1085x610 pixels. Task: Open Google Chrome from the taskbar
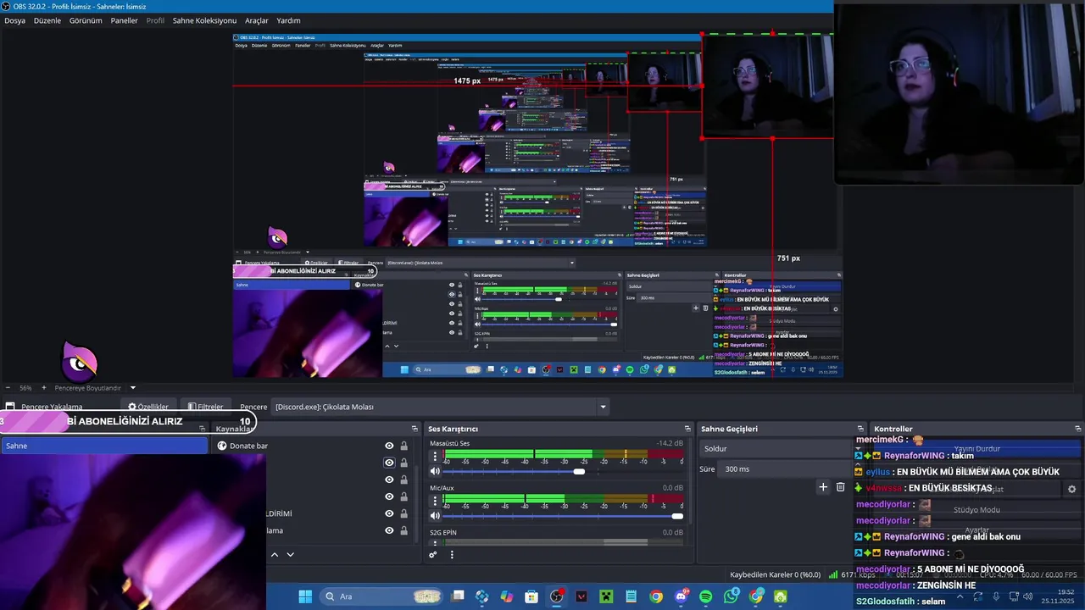(656, 596)
